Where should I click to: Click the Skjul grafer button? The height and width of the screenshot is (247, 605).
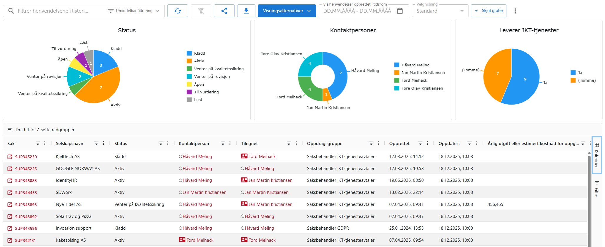click(x=488, y=11)
